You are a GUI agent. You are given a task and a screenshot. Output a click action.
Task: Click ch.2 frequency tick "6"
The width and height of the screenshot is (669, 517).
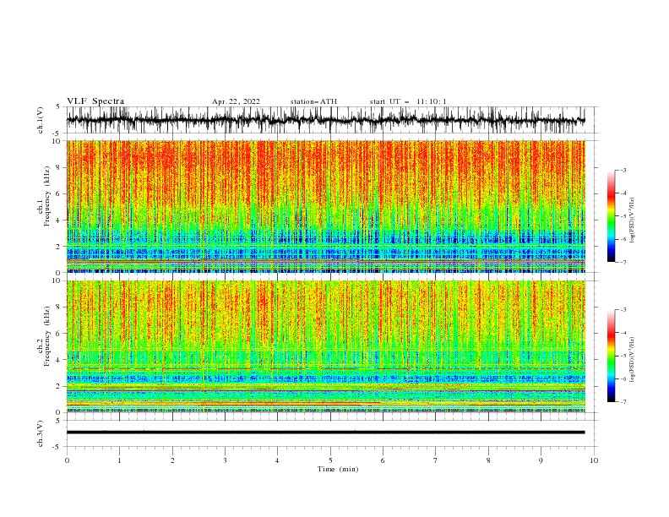click(59, 334)
